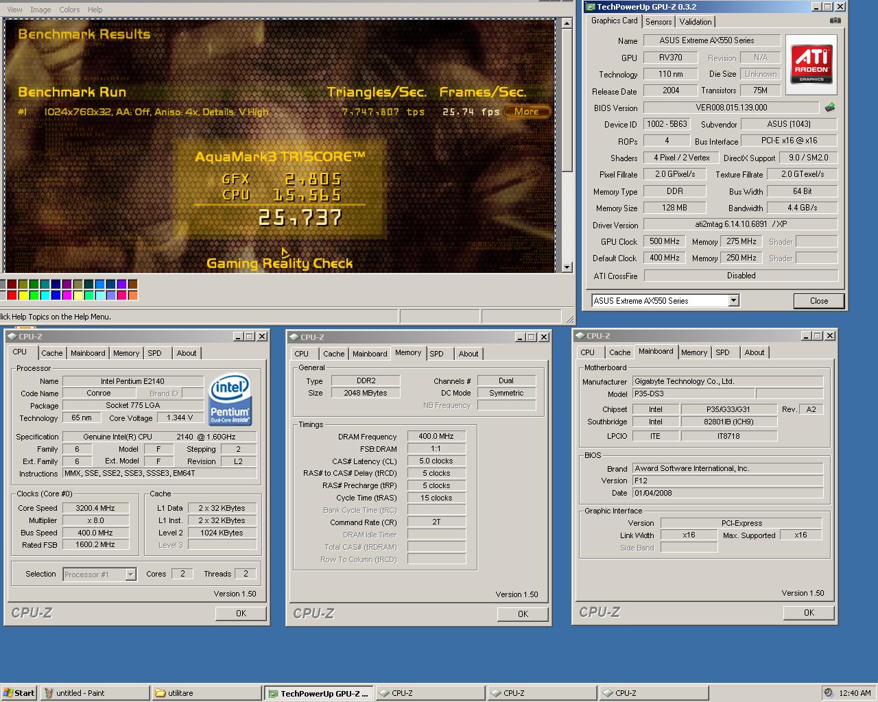Click the system tray clock icon
The image size is (878, 702).
829,693
